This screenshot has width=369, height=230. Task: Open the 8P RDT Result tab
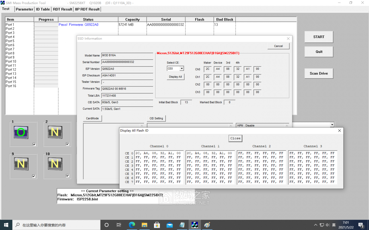(87, 9)
